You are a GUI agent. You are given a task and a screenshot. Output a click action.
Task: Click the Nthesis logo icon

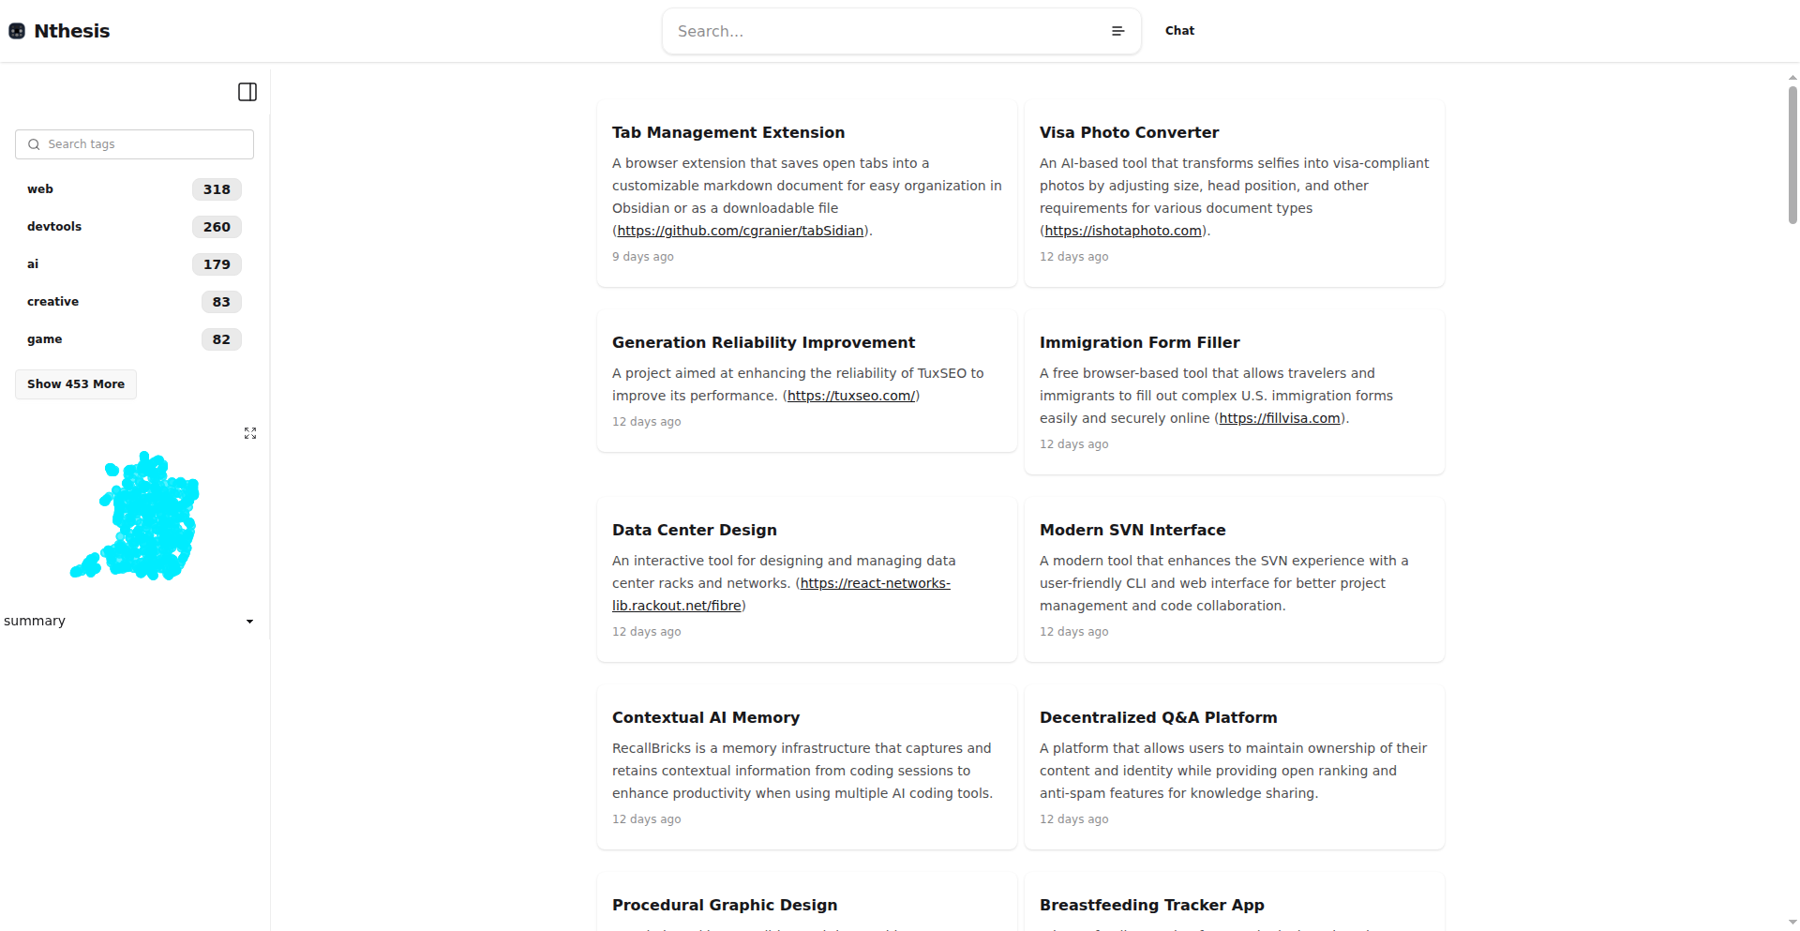point(17,31)
